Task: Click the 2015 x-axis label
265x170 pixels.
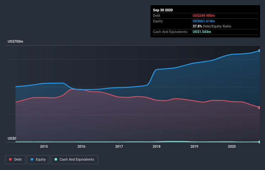Action: 44,146
